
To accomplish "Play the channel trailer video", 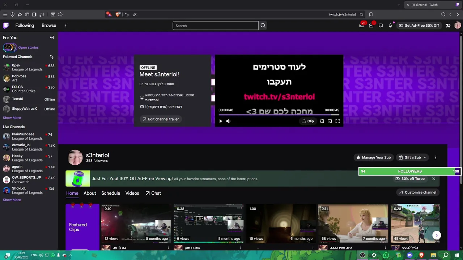I will (x=221, y=121).
